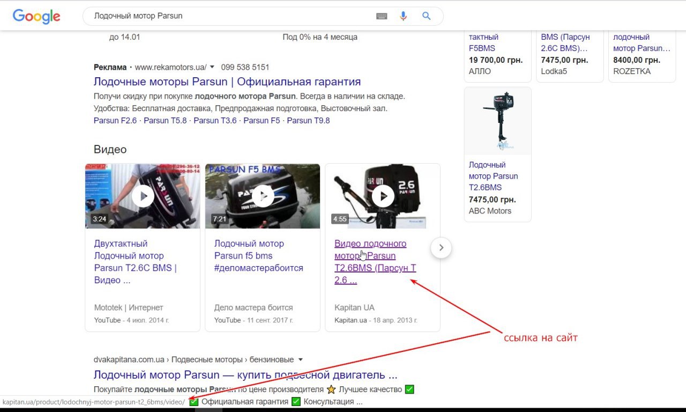Open the on-screen keyboard icon in search bar
This screenshot has height=412, width=686.
tap(382, 16)
